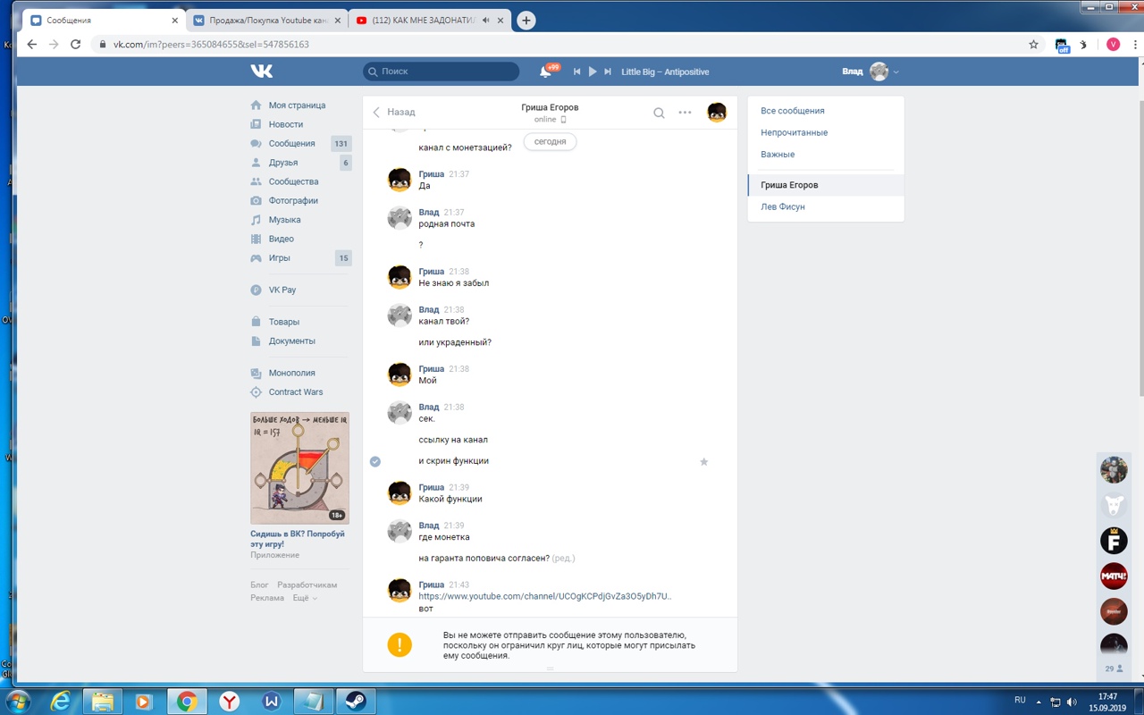Switch to Лев Фисун conversation

point(782,206)
